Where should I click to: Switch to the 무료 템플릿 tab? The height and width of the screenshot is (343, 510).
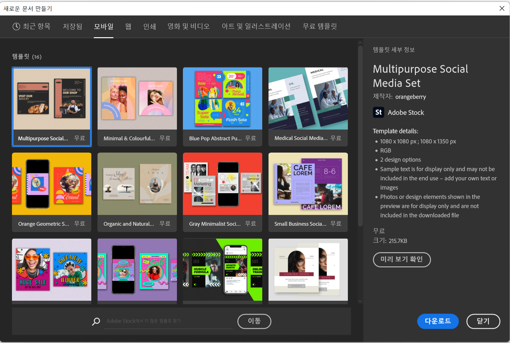[320, 26]
